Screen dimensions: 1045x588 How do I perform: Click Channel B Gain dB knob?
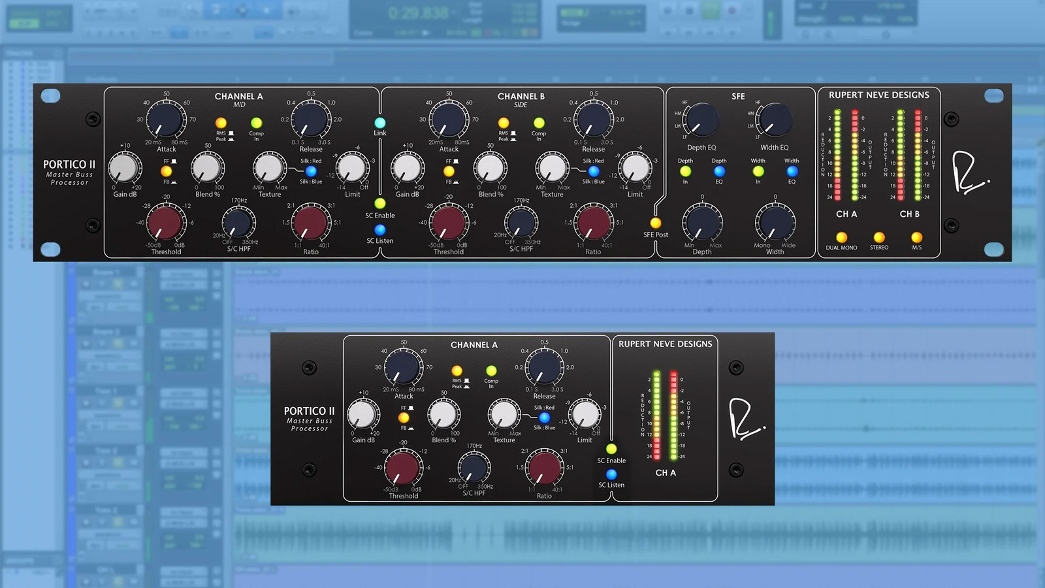pyautogui.click(x=406, y=168)
